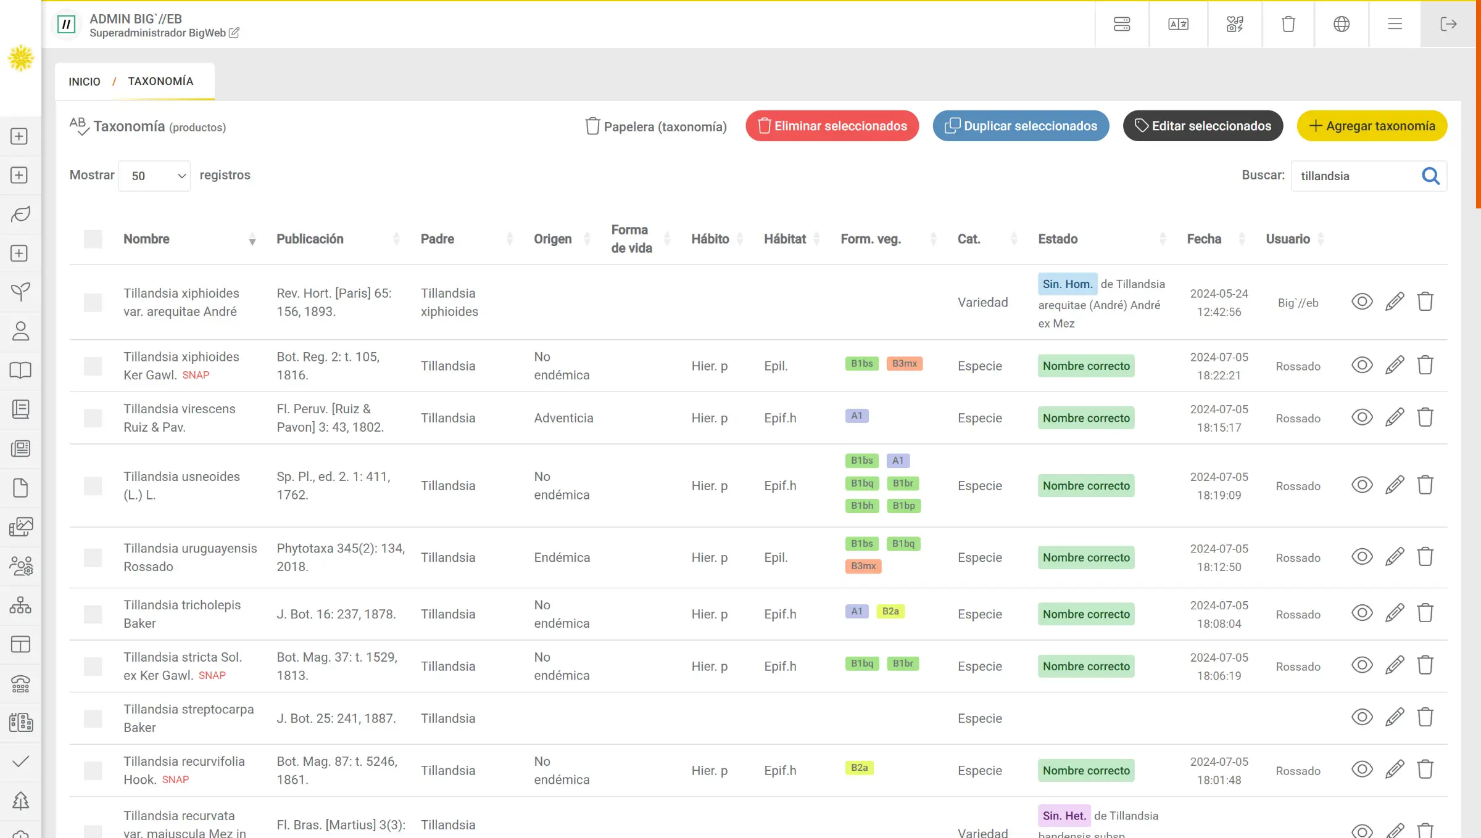
Task: Click the logout icon at top right
Action: [1448, 24]
